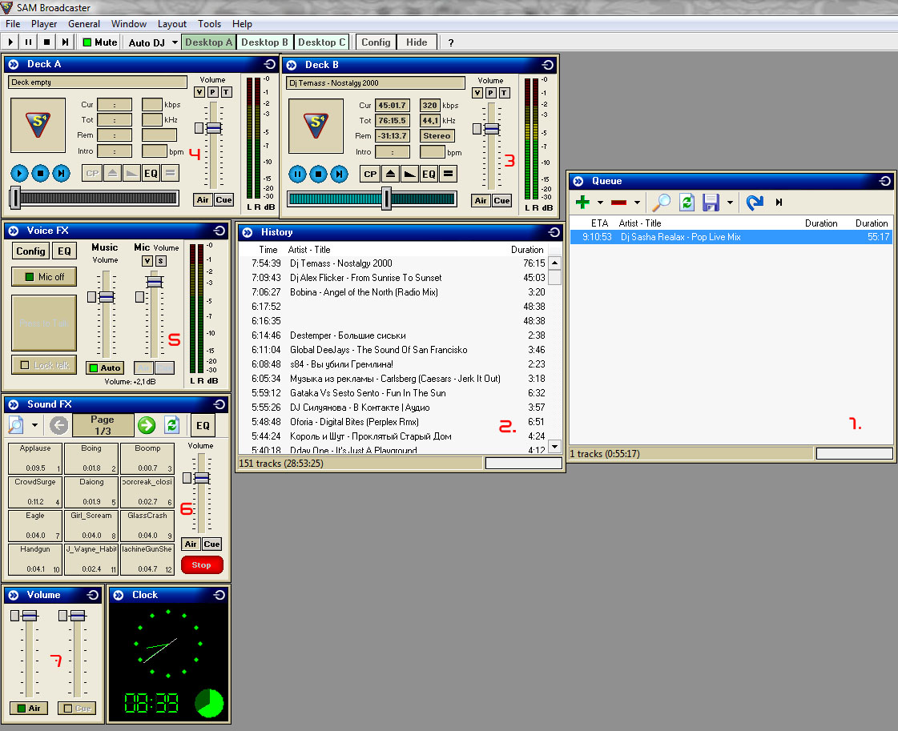
Task: Click the red minus Remove icon in Queue
Action: (x=619, y=203)
